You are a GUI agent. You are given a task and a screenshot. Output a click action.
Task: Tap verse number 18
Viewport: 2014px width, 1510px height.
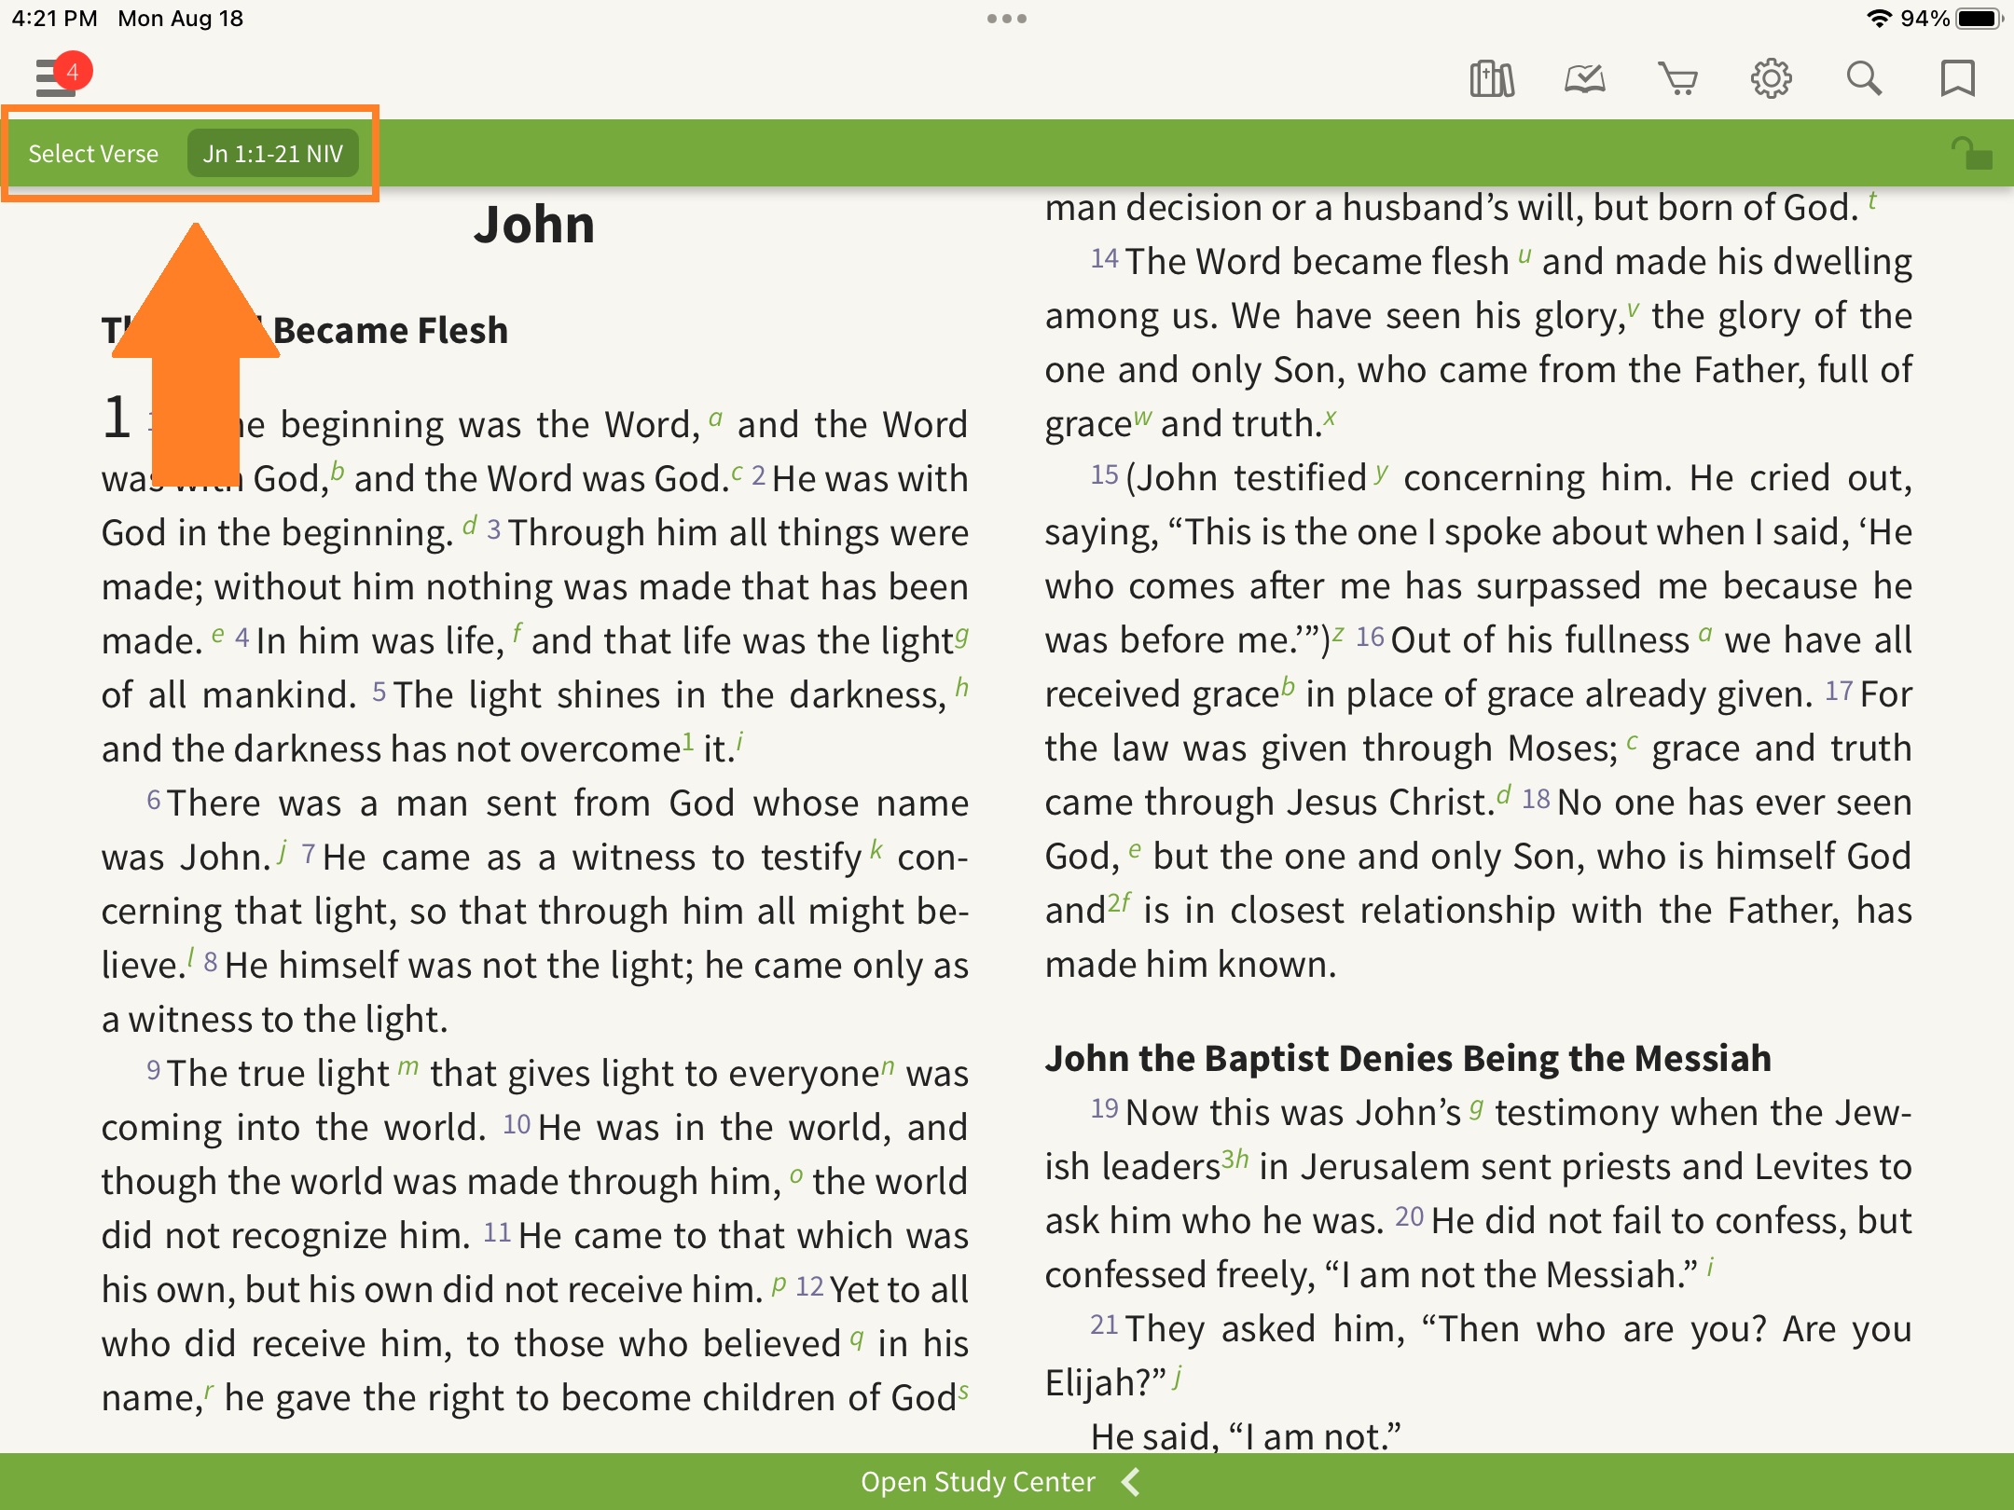coord(1536,799)
